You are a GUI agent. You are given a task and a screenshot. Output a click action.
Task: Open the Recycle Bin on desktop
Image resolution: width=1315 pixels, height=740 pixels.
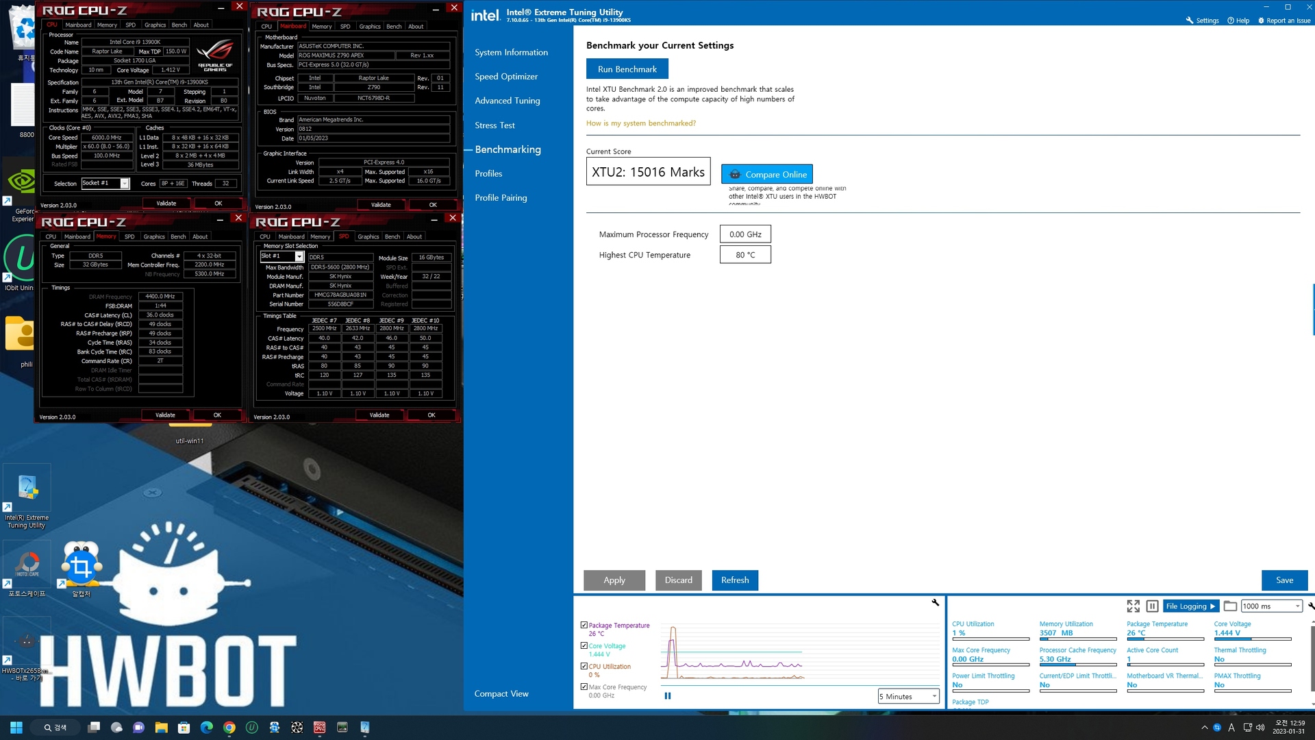point(25,33)
